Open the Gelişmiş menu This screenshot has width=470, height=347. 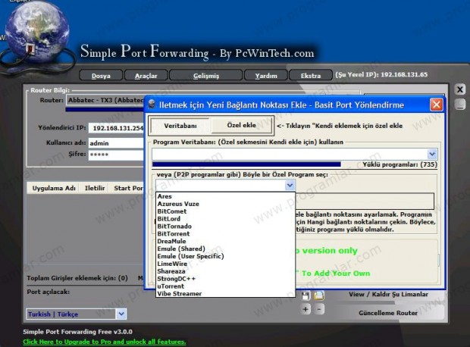tap(206, 76)
